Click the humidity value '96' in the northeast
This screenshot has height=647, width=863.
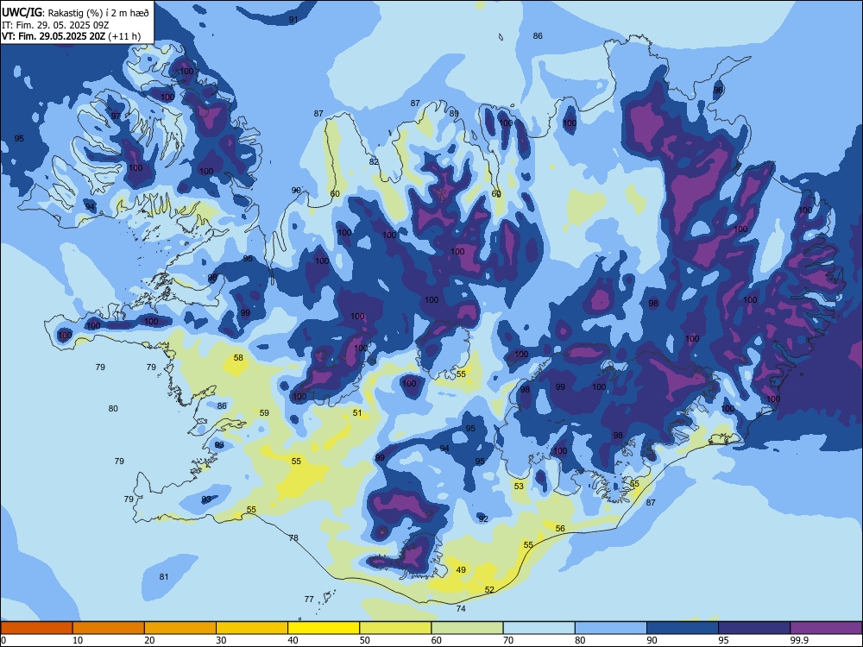click(718, 90)
